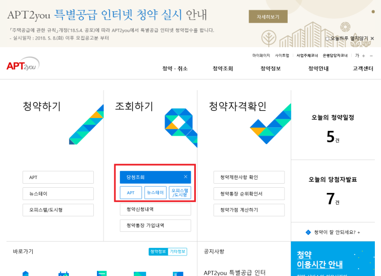Screen dimensions: 381x276
Task: Open the 사이트맵 link
Action: 282,55
